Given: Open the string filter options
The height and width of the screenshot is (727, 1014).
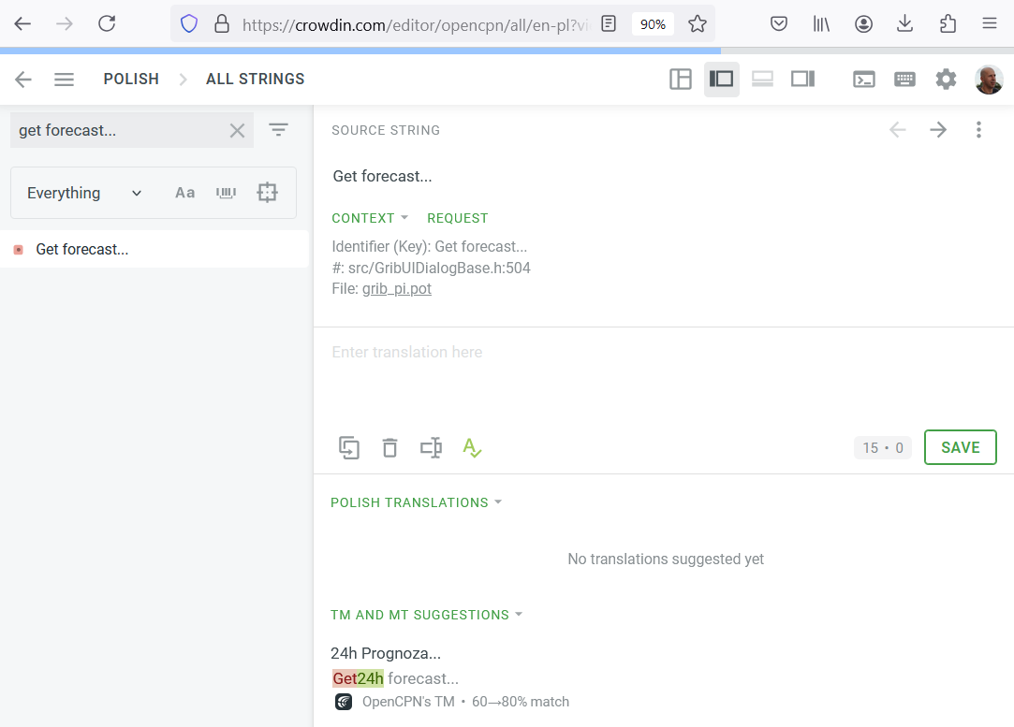Looking at the screenshot, I should click(279, 130).
